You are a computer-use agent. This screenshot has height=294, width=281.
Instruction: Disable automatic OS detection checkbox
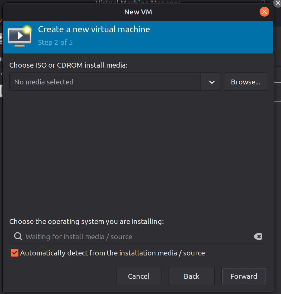[x=15, y=253]
